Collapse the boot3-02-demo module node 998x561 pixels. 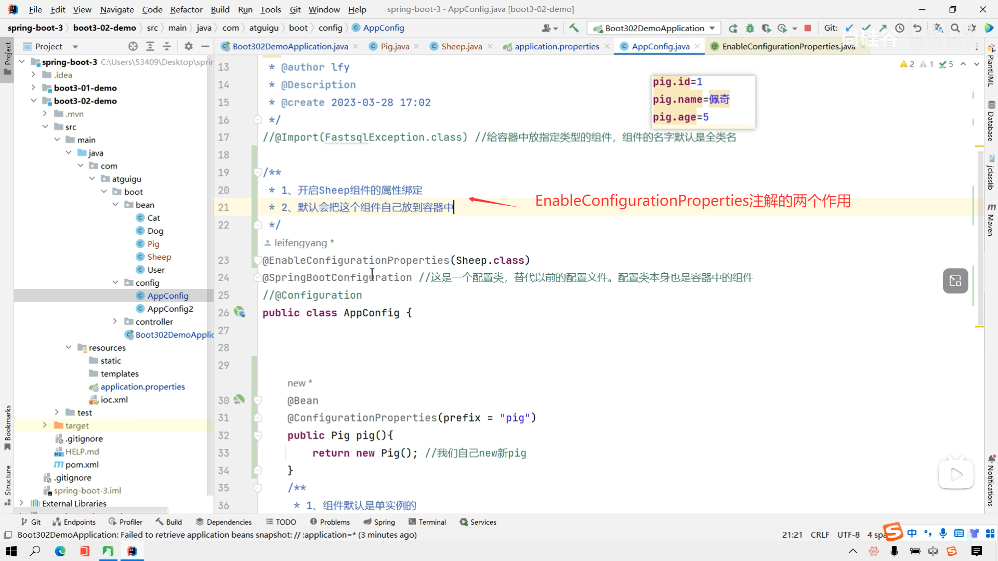tap(33, 101)
